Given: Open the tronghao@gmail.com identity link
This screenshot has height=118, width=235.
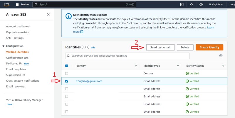Looking at the screenshot, I should click(x=89, y=81).
